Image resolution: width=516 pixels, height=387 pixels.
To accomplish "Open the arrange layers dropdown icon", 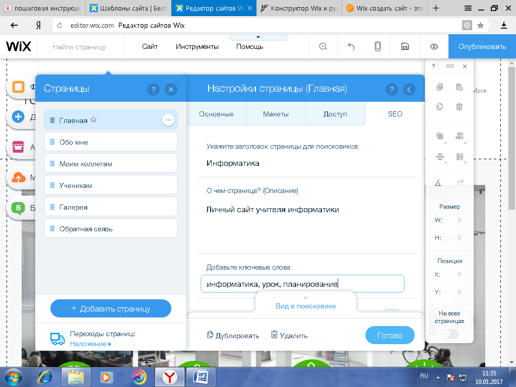I will click(x=440, y=136).
